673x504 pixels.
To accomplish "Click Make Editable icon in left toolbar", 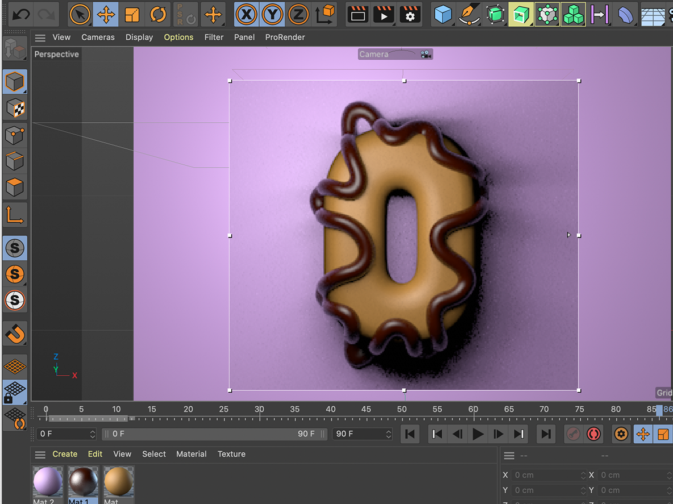I will coord(15,49).
